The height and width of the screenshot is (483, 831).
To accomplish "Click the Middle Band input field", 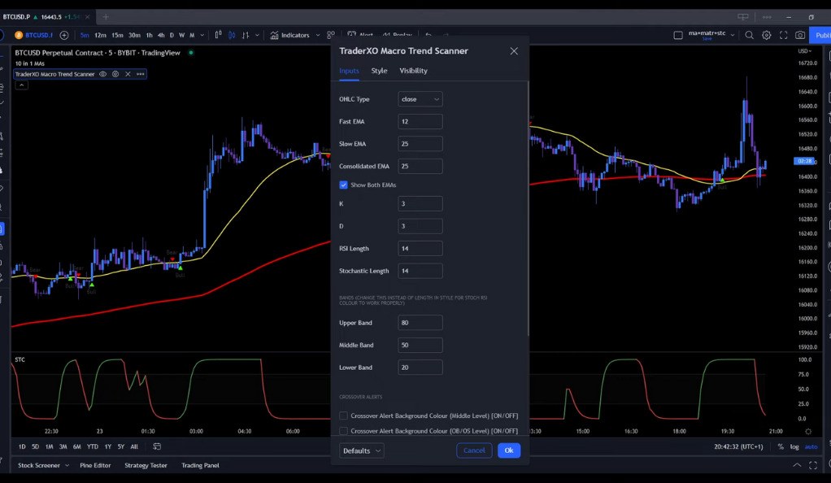I will pyautogui.click(x=420, y=345).
